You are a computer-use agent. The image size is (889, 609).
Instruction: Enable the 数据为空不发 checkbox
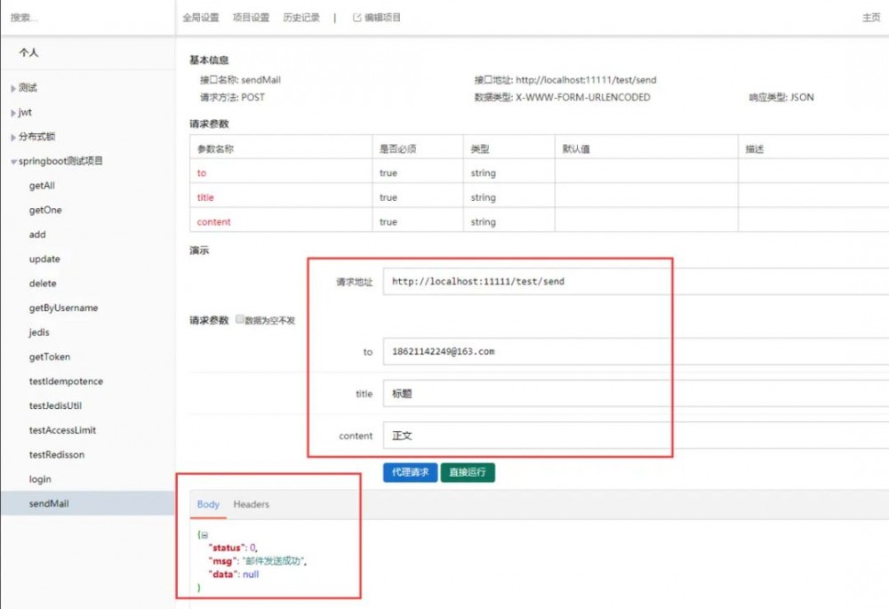(x=239, y=317)
